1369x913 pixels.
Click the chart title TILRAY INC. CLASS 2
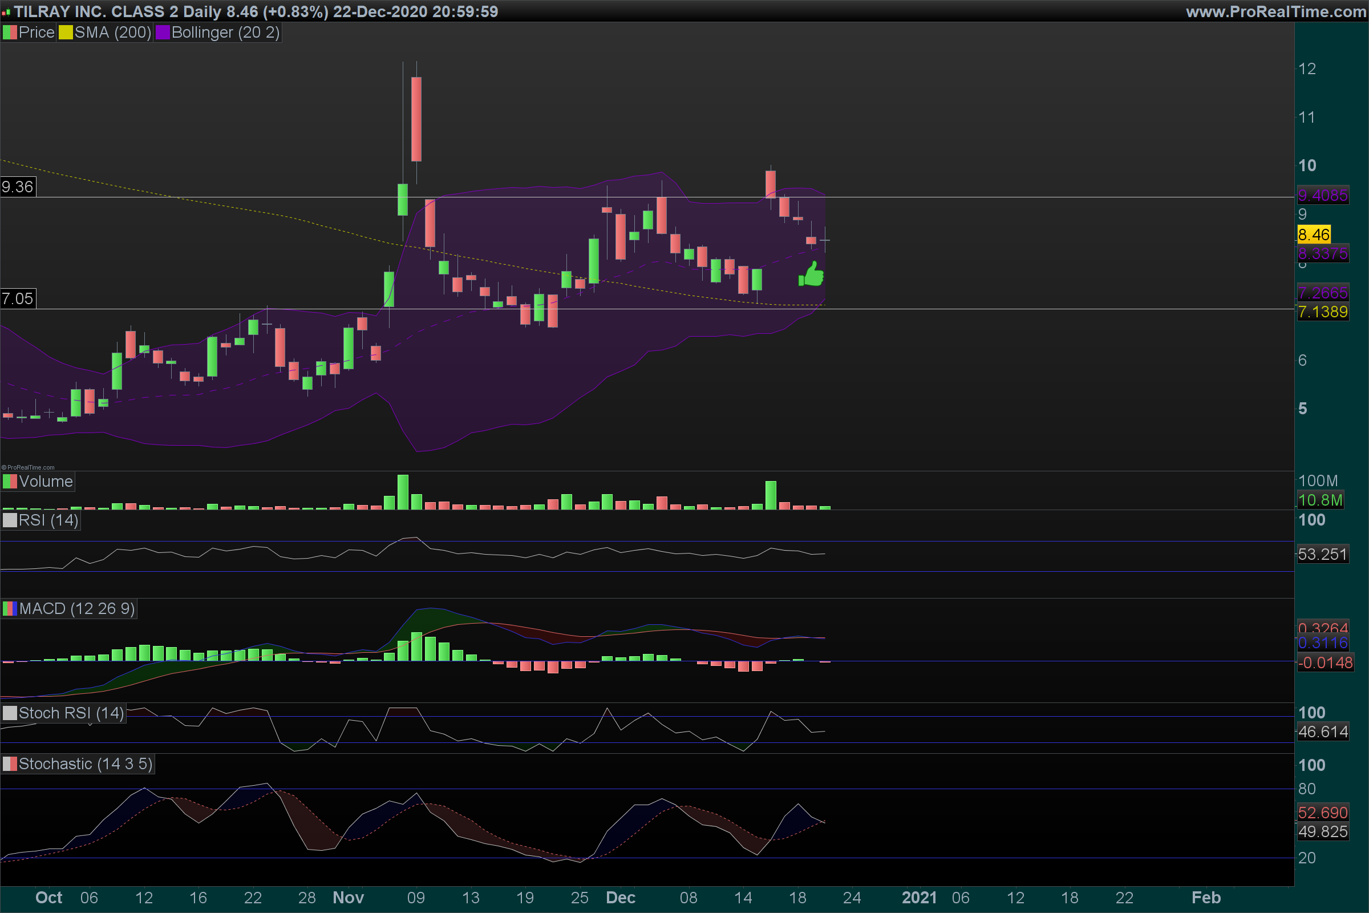click(x=96, y=11)
